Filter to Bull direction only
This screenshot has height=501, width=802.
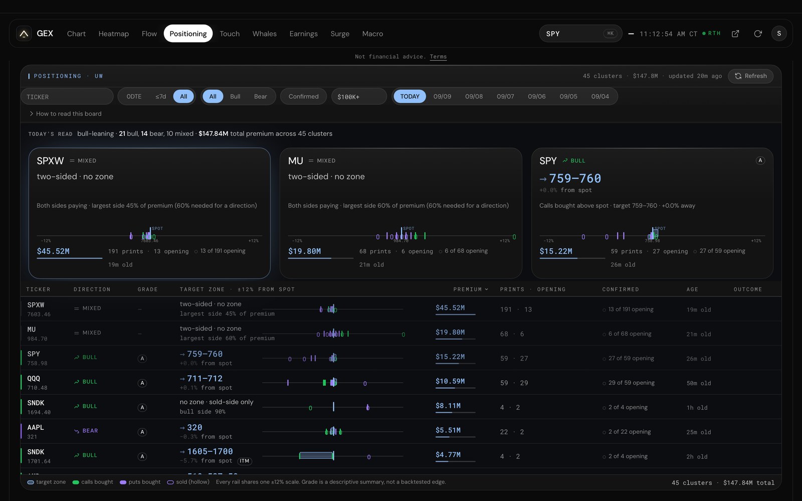coord(235,96)
